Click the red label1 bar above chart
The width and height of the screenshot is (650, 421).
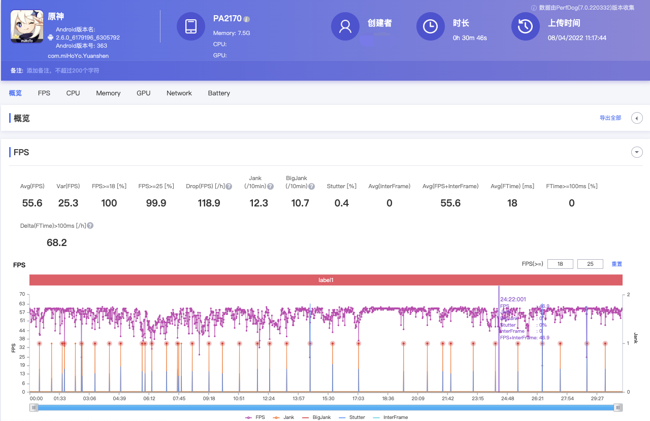click(326, 280)
